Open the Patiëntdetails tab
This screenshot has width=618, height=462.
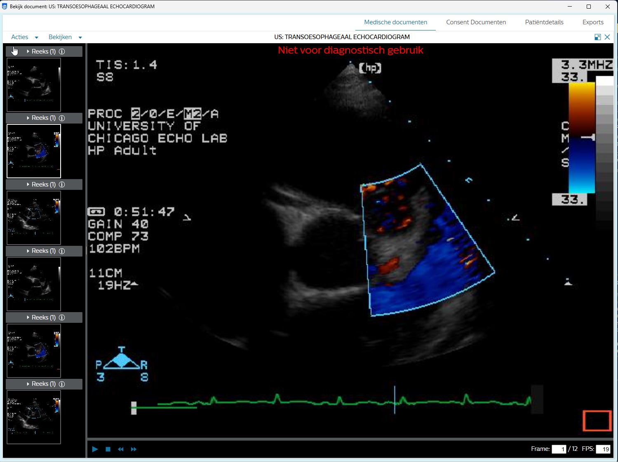(544, 22)
